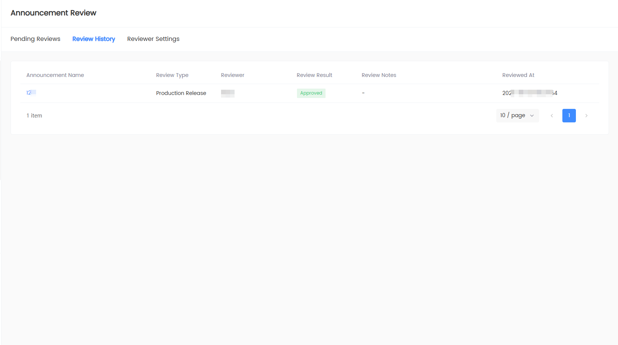
Task: Click the 1 item count text
Action: click(34, 116)
